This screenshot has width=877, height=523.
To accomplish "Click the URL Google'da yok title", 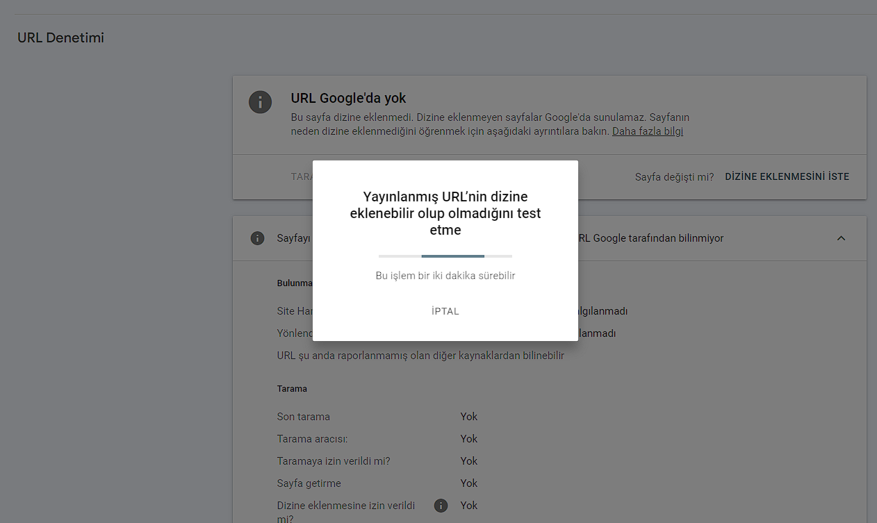I will click(348, 99).
